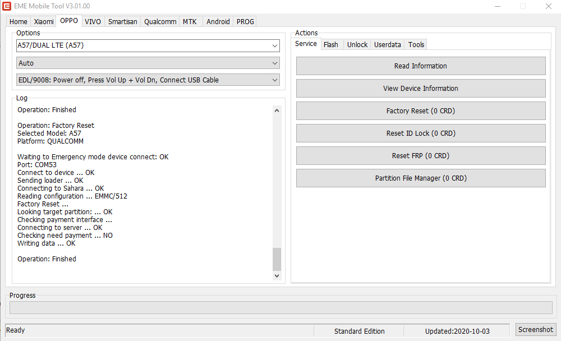Click 'Operation: Factory Reset' log line

[x=56, y=125]
